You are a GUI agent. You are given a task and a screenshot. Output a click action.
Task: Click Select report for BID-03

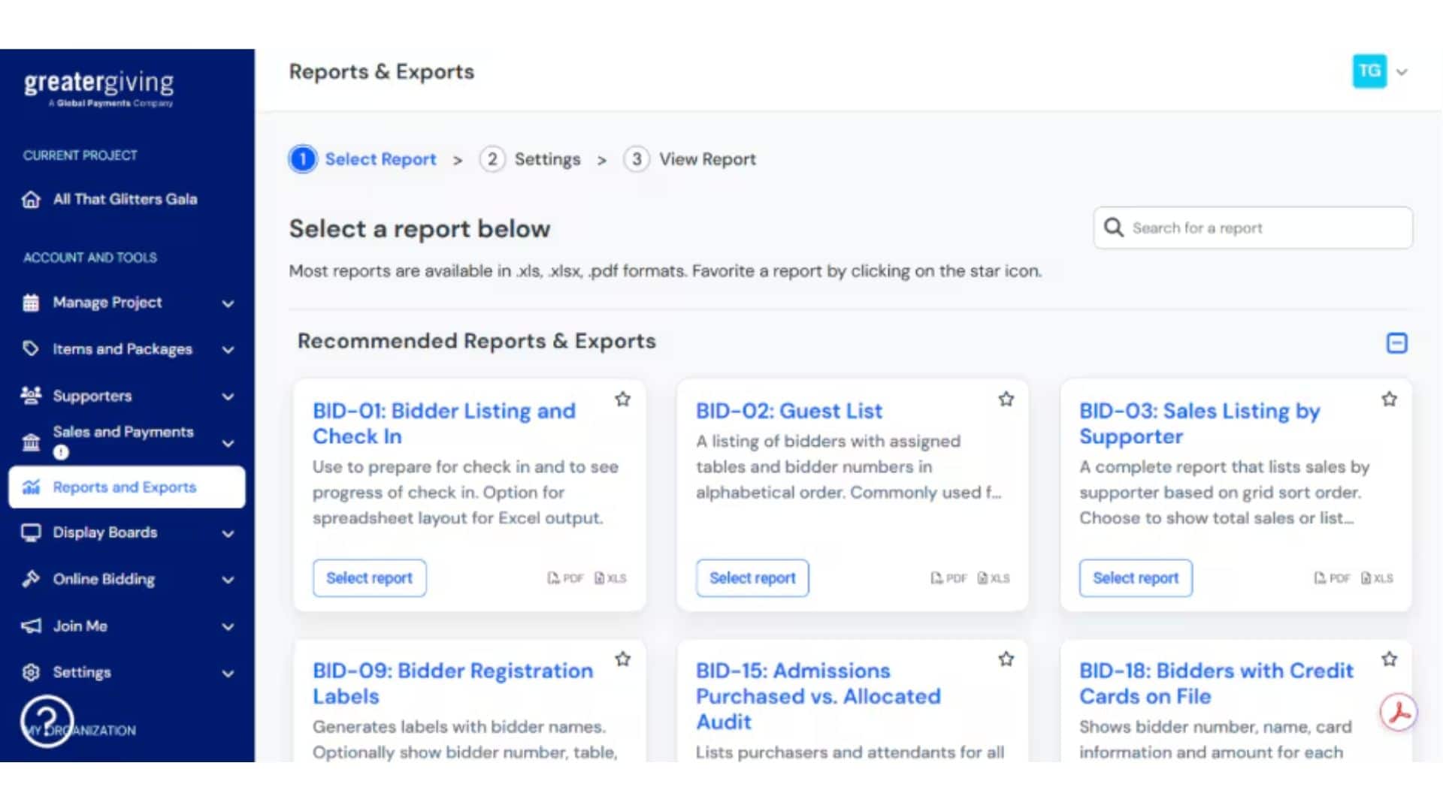tap(1136, 578)
